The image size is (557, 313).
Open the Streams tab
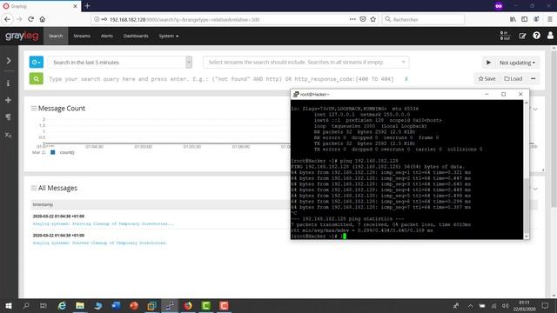82,36
